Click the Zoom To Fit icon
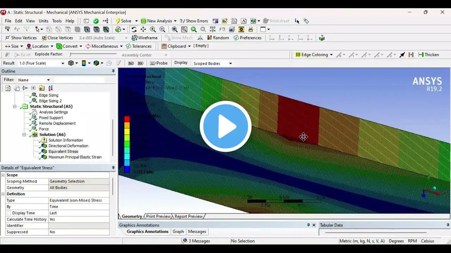Screen dimensions: 451x253 click(x=174, y=30)
